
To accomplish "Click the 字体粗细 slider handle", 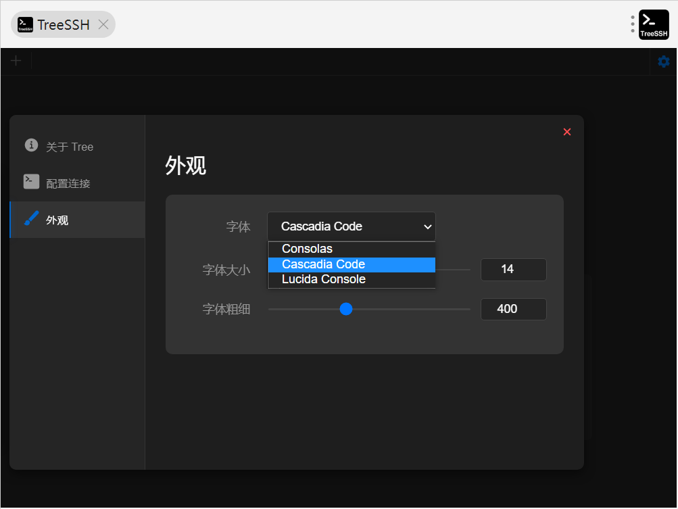I will point(346,309).
